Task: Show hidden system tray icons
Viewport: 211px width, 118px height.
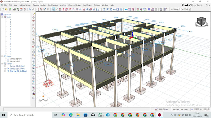Action: [x=172, y=115]
